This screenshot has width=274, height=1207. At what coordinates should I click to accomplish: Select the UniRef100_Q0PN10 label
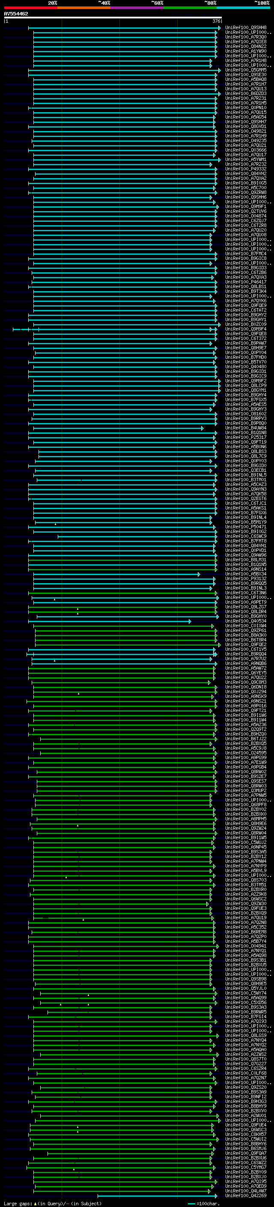(x=246, y=108)
